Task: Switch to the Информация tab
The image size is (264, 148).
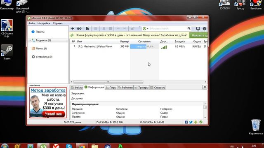Action: (x=94, y=87)
